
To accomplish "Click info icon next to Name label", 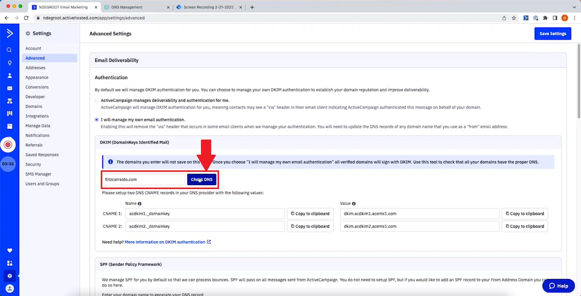I will point(140,204).
